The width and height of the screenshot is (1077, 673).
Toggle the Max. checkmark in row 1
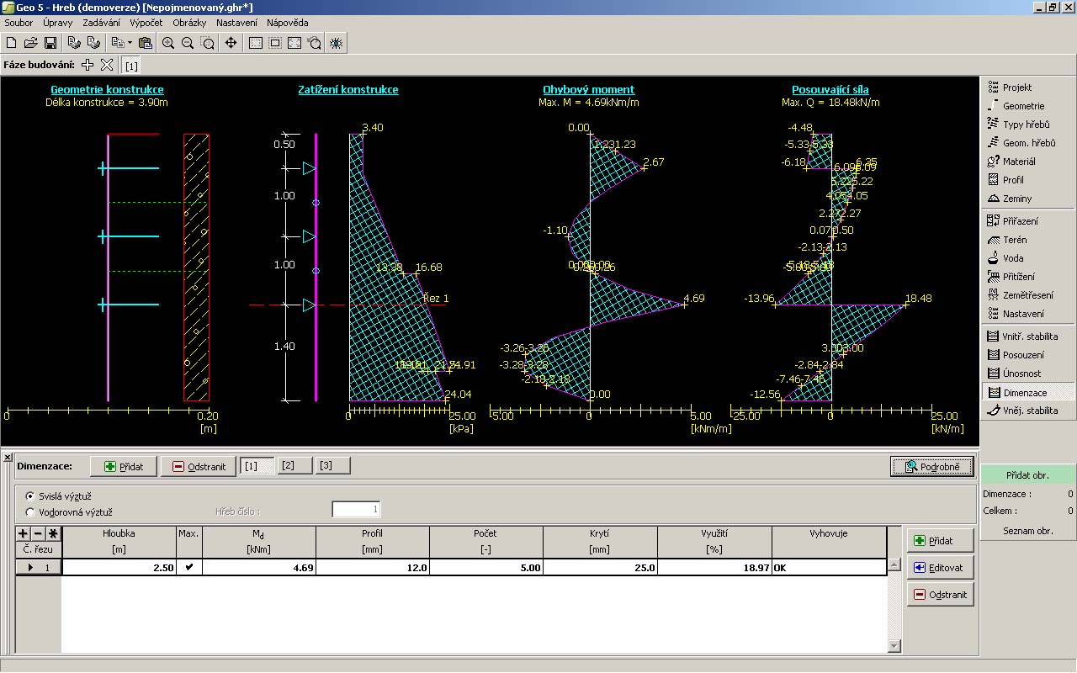tap(188, 567)
